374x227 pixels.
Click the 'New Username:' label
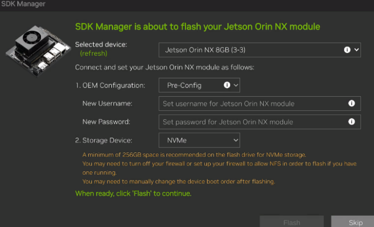coord(108,103)
